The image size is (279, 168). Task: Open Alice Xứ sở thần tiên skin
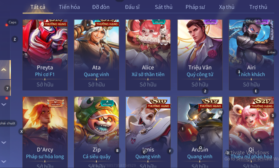(148, 55)
